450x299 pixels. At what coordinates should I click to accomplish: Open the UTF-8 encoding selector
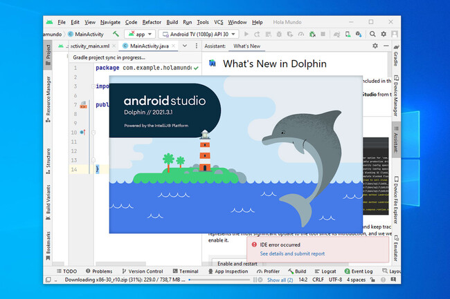pyautogui.click(x=335, y=280)
